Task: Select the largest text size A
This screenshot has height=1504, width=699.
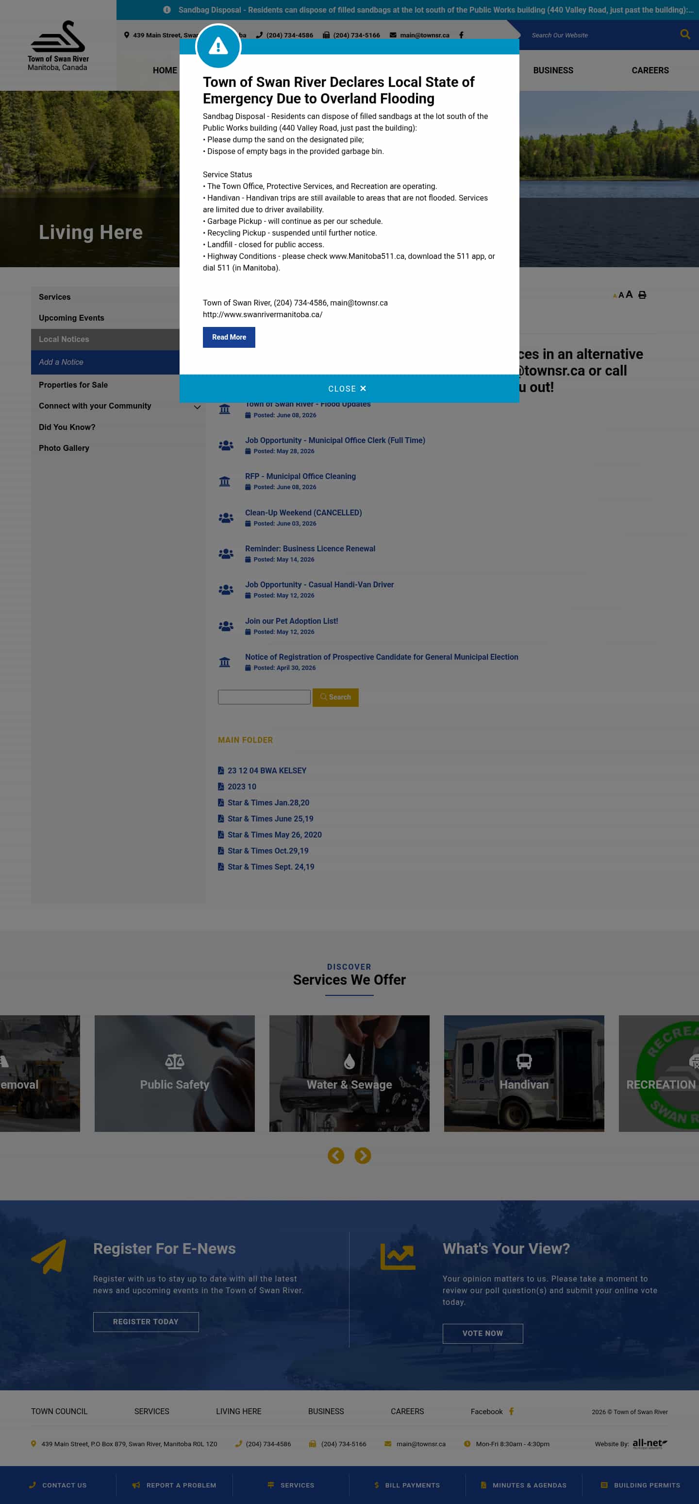Action: 629,294
